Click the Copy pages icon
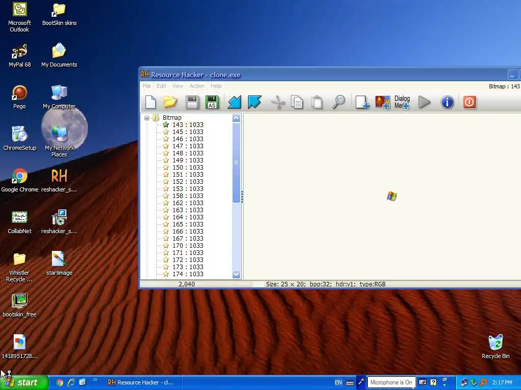 tap(297, 102)
